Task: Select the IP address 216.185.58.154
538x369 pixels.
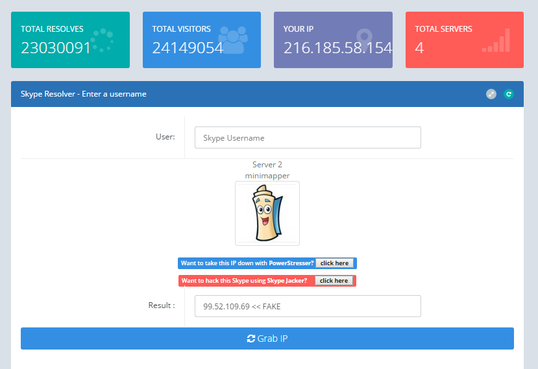Action: coord(337,48)
